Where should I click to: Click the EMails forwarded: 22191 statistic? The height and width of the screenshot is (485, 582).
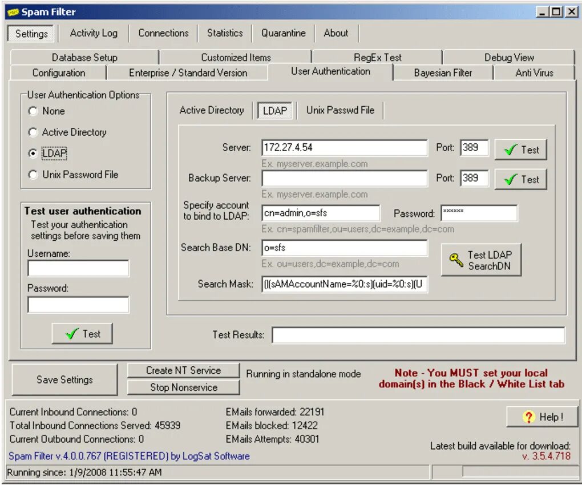[x=275, y=412]
